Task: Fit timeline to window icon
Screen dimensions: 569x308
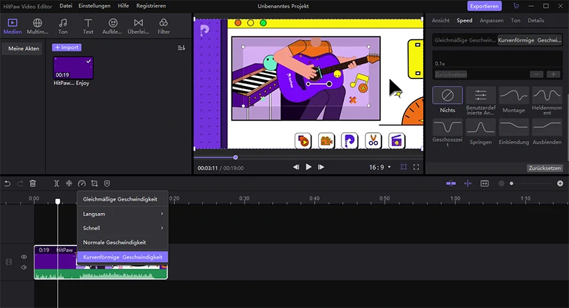Action: point(484,184)
